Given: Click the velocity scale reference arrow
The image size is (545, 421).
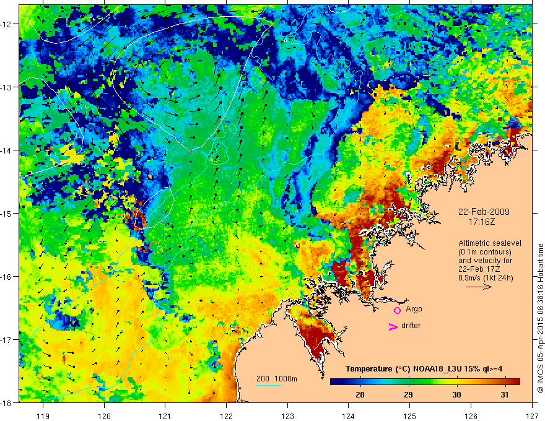Looking at the screenshot, I should click(x=479, y=287).
